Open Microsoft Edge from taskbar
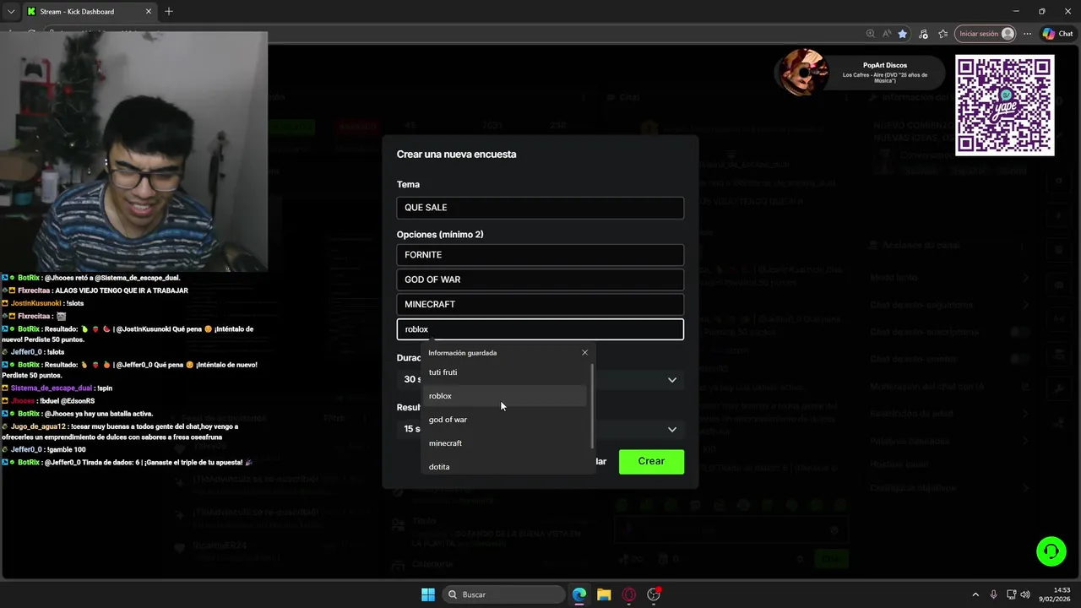 pos(579,594)
